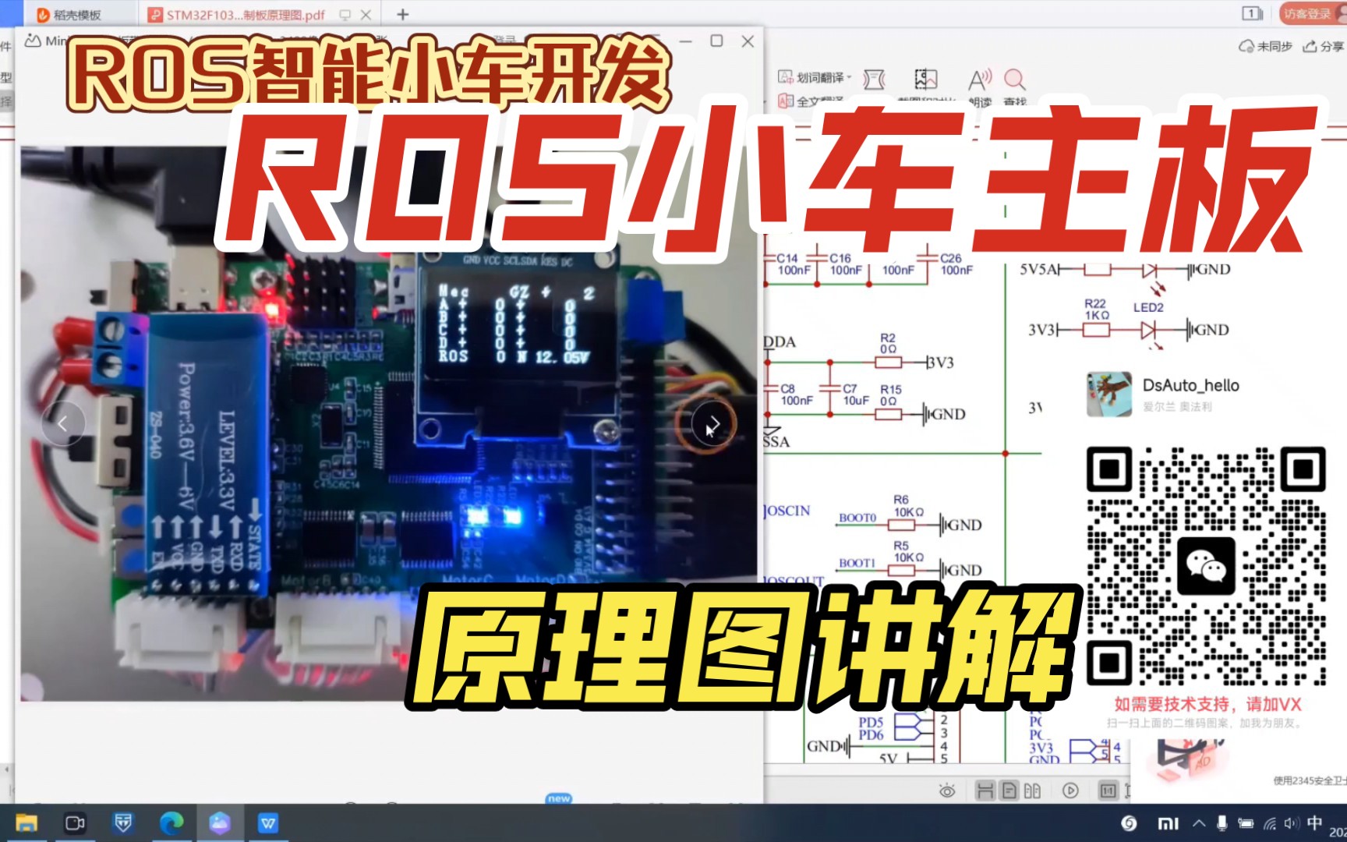Toggle the 中 input method indicator
The image size is (1347, 842).
point(1314,823)
